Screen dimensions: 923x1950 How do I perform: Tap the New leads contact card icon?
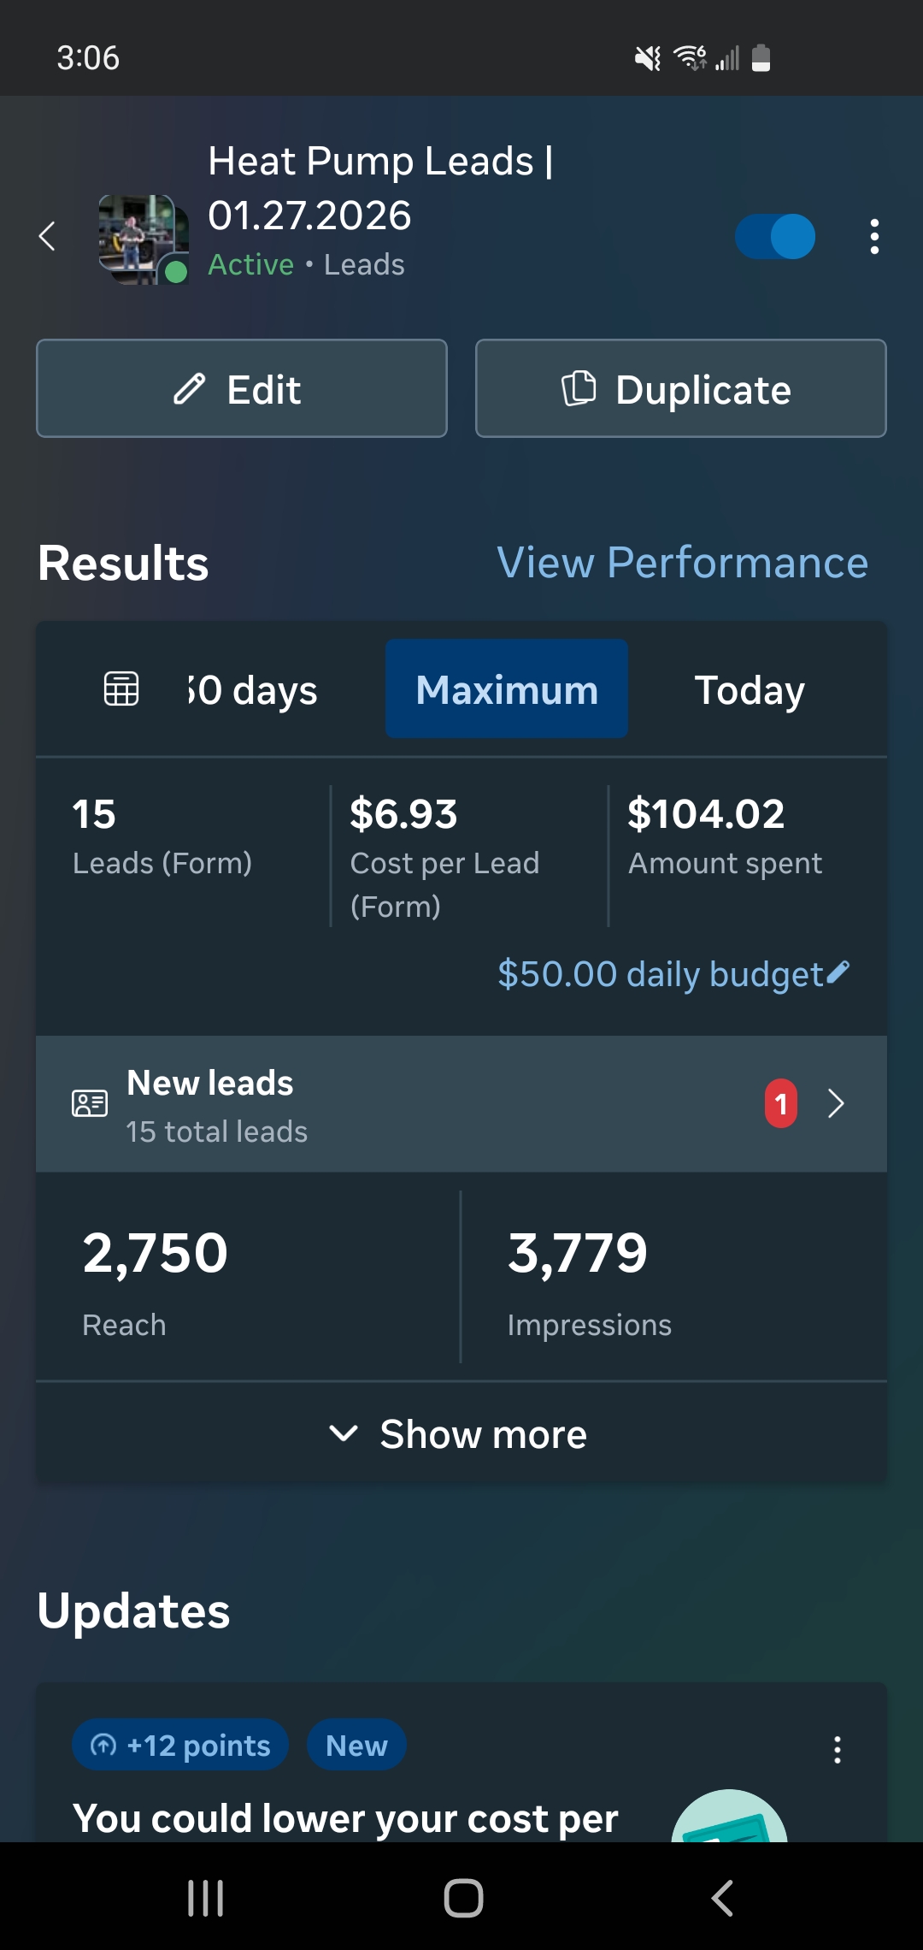pos(90,1103)
